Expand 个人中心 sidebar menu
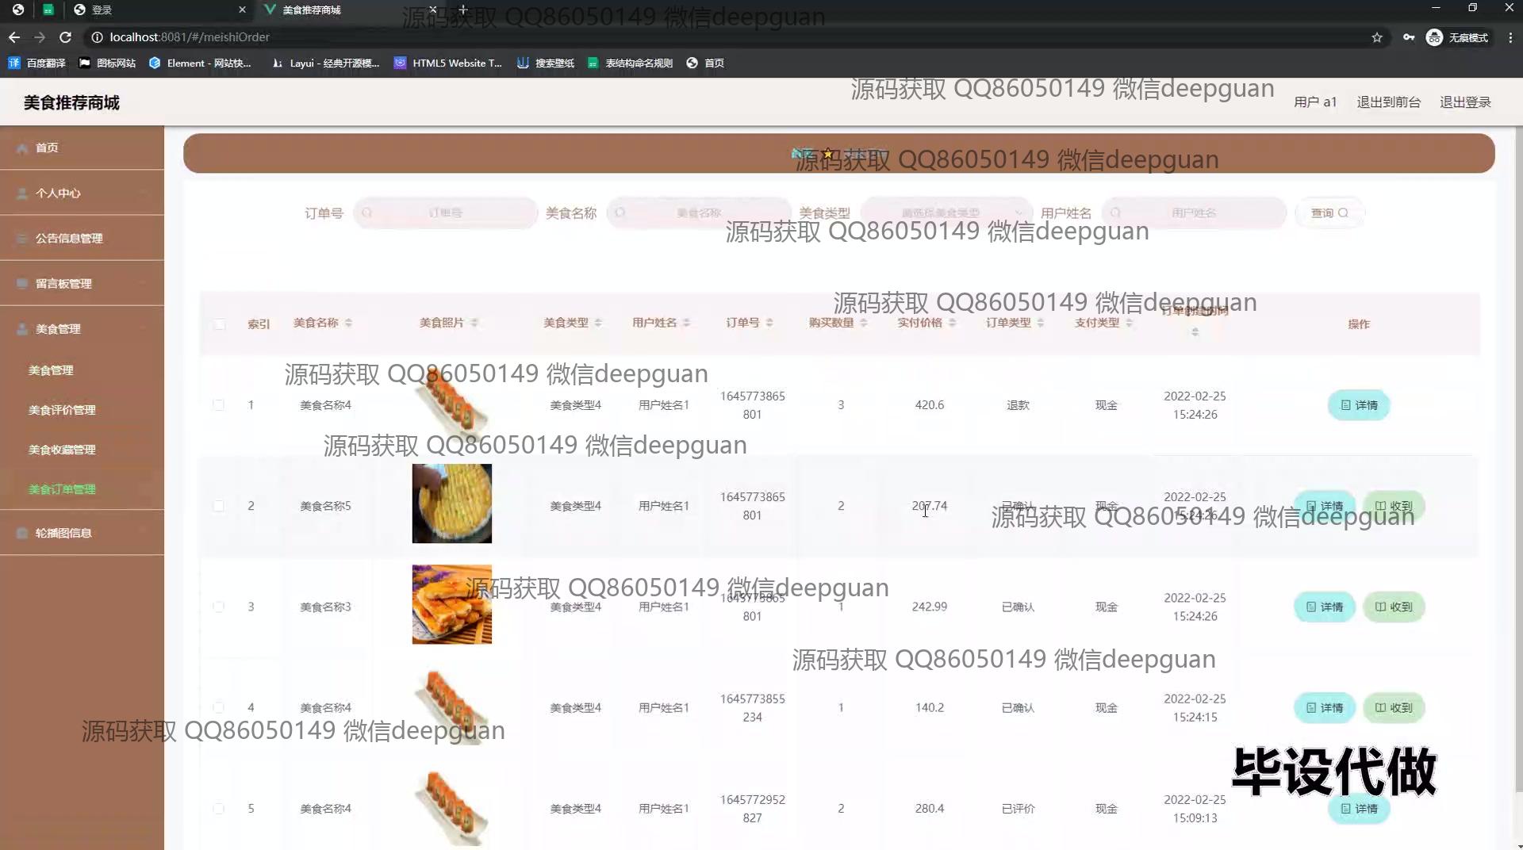 (x=82, y=193)
